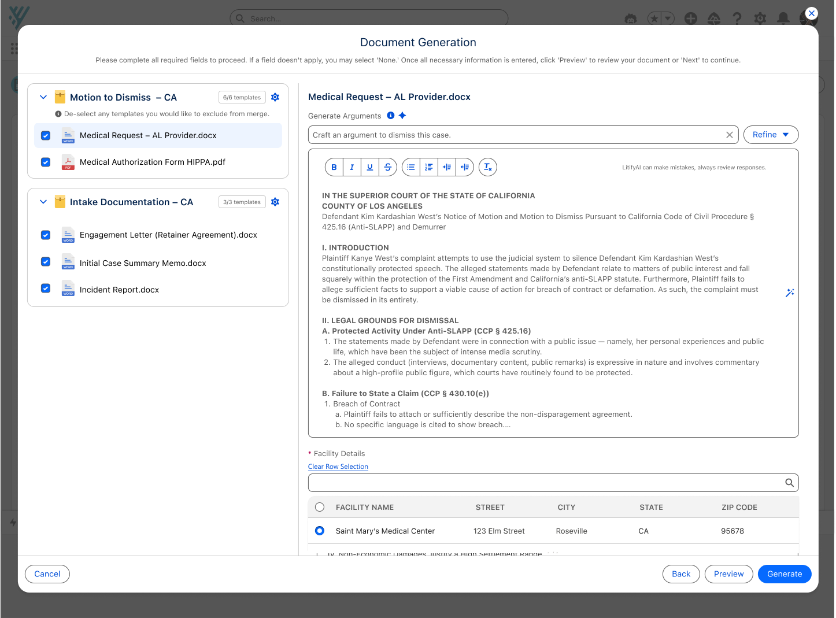The image size is (836, 618).
Task: Insert a bulleted list
Action: (411, 167)
